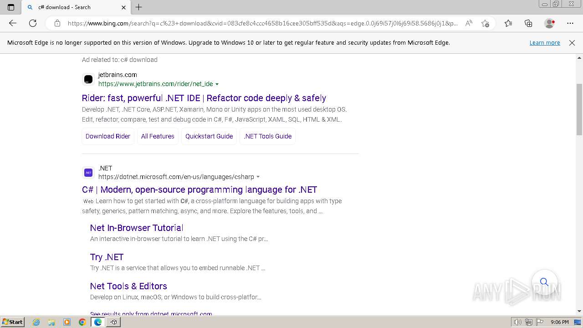Click the '.NET Tools Guide' button
This screenshot has width=583, height=328.
click(268, 136)
